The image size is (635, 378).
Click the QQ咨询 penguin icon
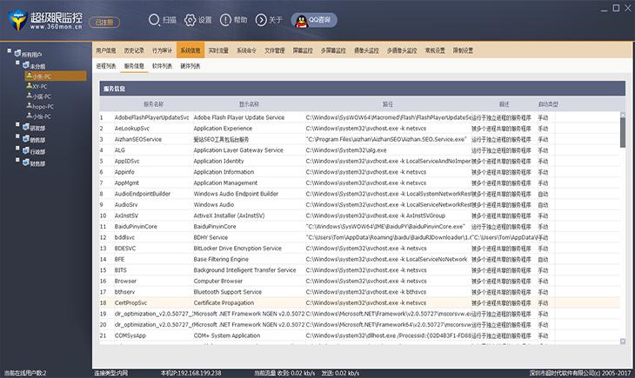[x=300, y=19]
